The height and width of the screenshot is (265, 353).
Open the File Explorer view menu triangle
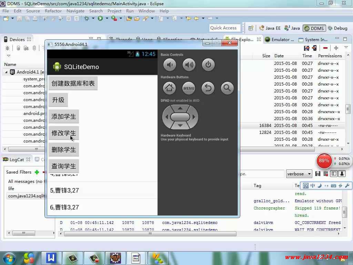pos(346,48)
